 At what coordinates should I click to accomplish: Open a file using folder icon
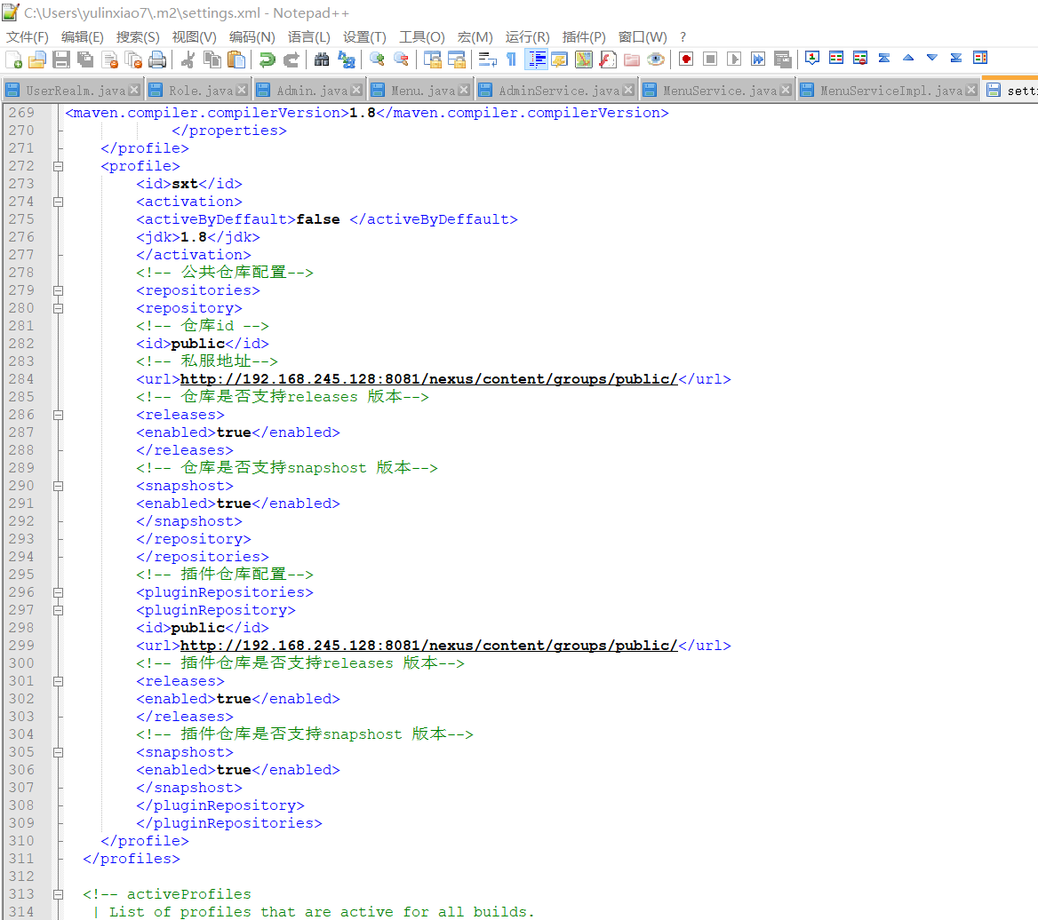tap(37, 59)
